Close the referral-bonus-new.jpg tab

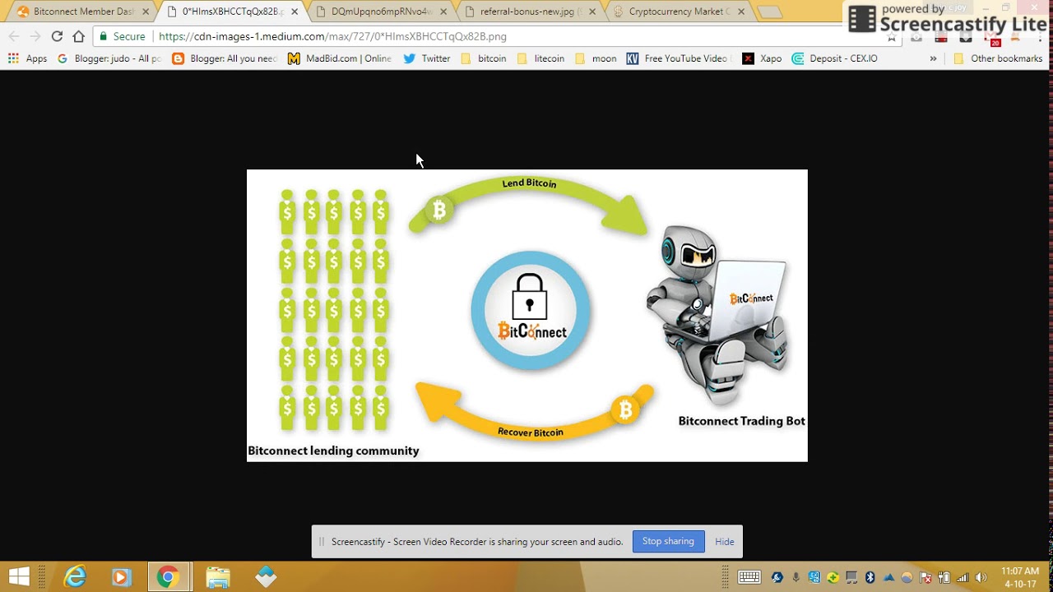[x=592, y=12]
